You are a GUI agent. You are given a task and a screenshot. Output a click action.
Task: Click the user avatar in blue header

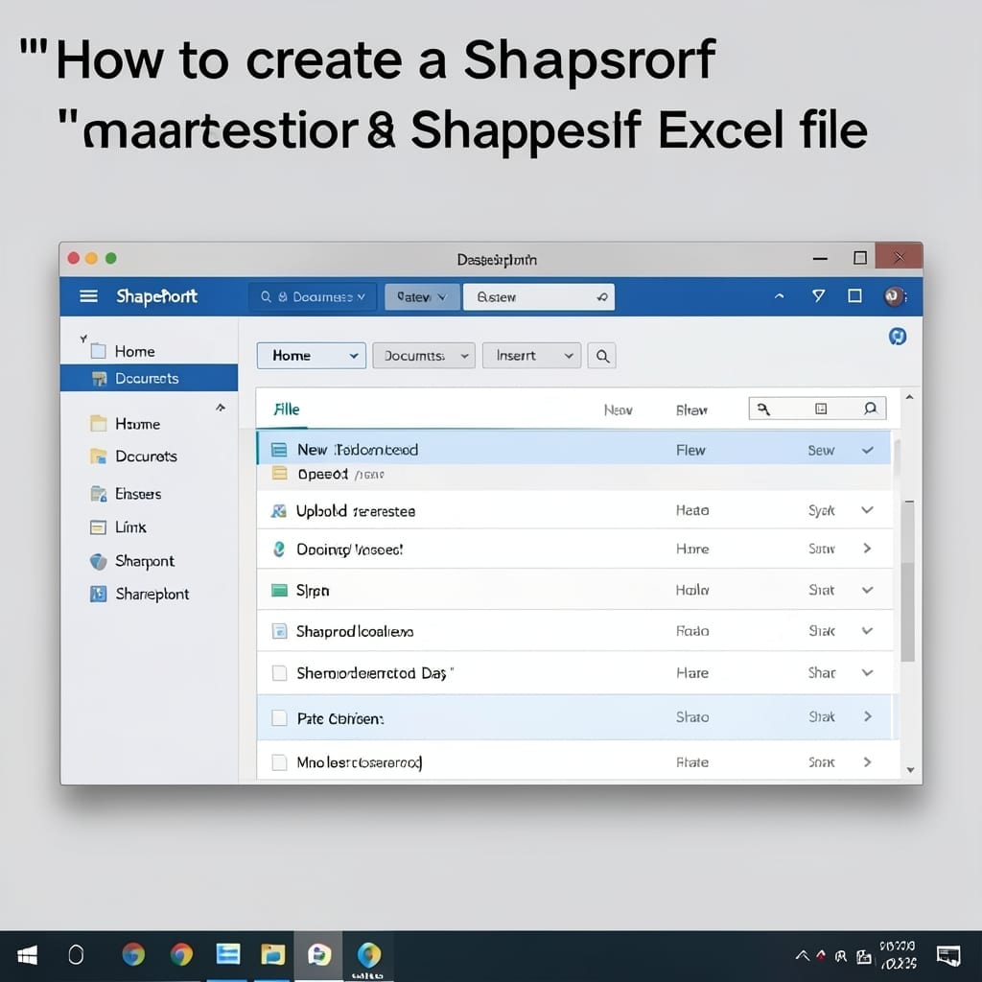click(x=894, y=296)
